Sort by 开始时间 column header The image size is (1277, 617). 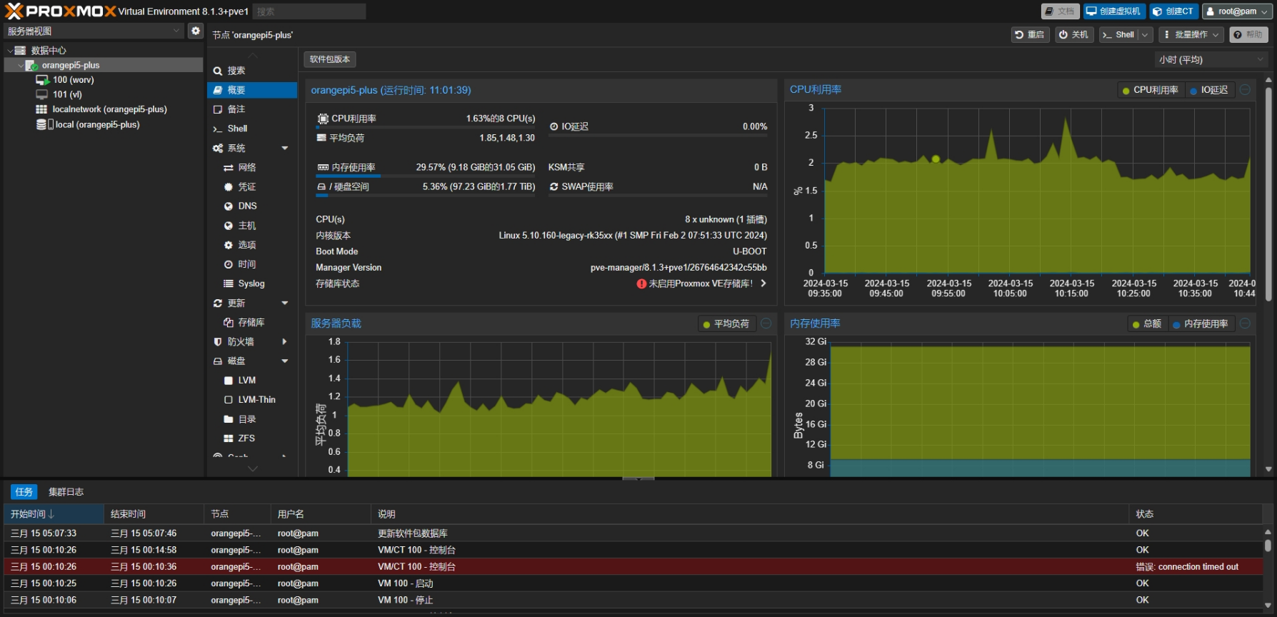point(54,514)
